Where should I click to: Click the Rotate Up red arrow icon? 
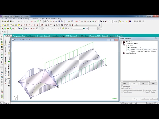click(21, 25)
